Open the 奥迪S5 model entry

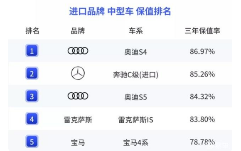[x=136, y=97]
